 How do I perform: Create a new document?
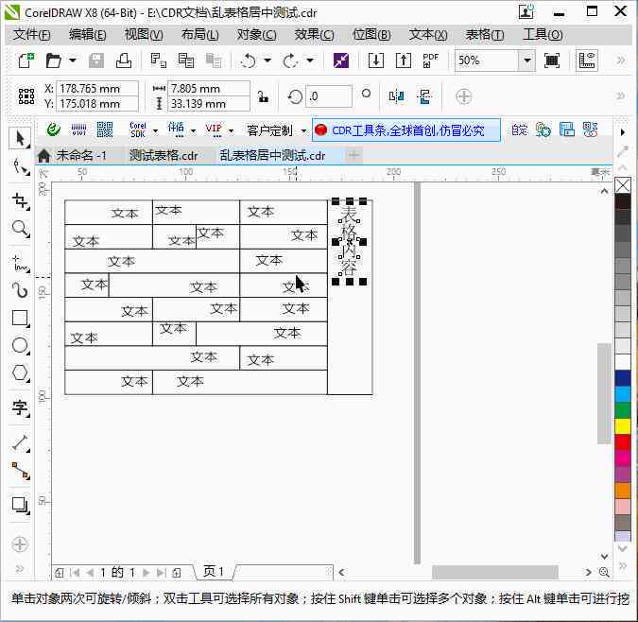[x=26, y=60]
